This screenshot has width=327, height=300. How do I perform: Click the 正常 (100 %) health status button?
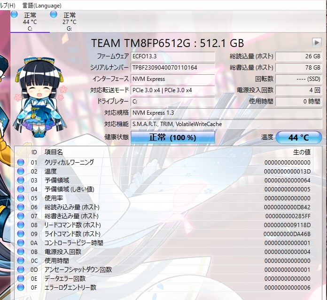(173, 137)
